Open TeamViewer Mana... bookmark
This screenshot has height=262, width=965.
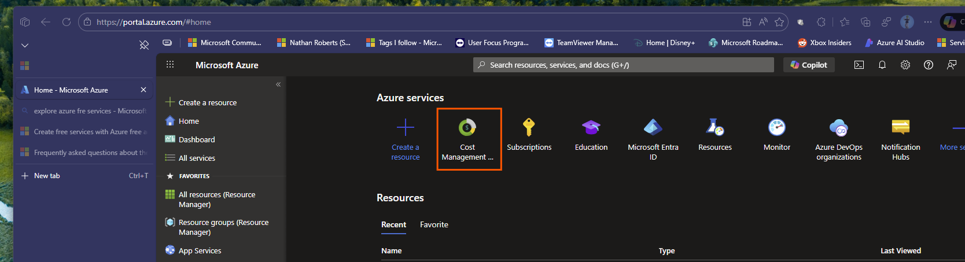tap(581, 42)
